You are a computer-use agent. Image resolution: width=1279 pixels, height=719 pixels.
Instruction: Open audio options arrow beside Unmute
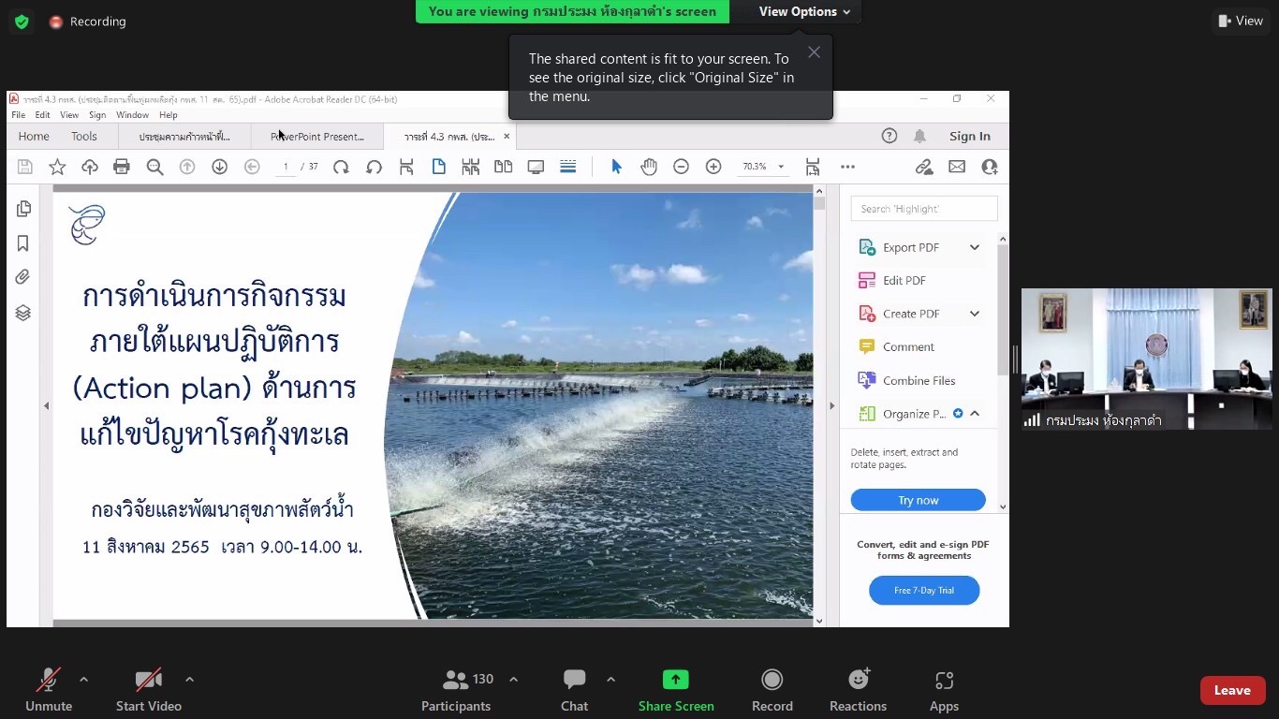pyautogui.click(x=83, y=680)
